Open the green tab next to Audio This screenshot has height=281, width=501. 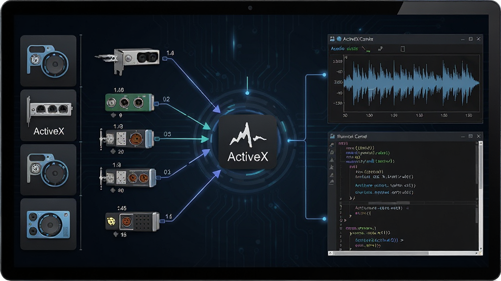click(352, 49)
